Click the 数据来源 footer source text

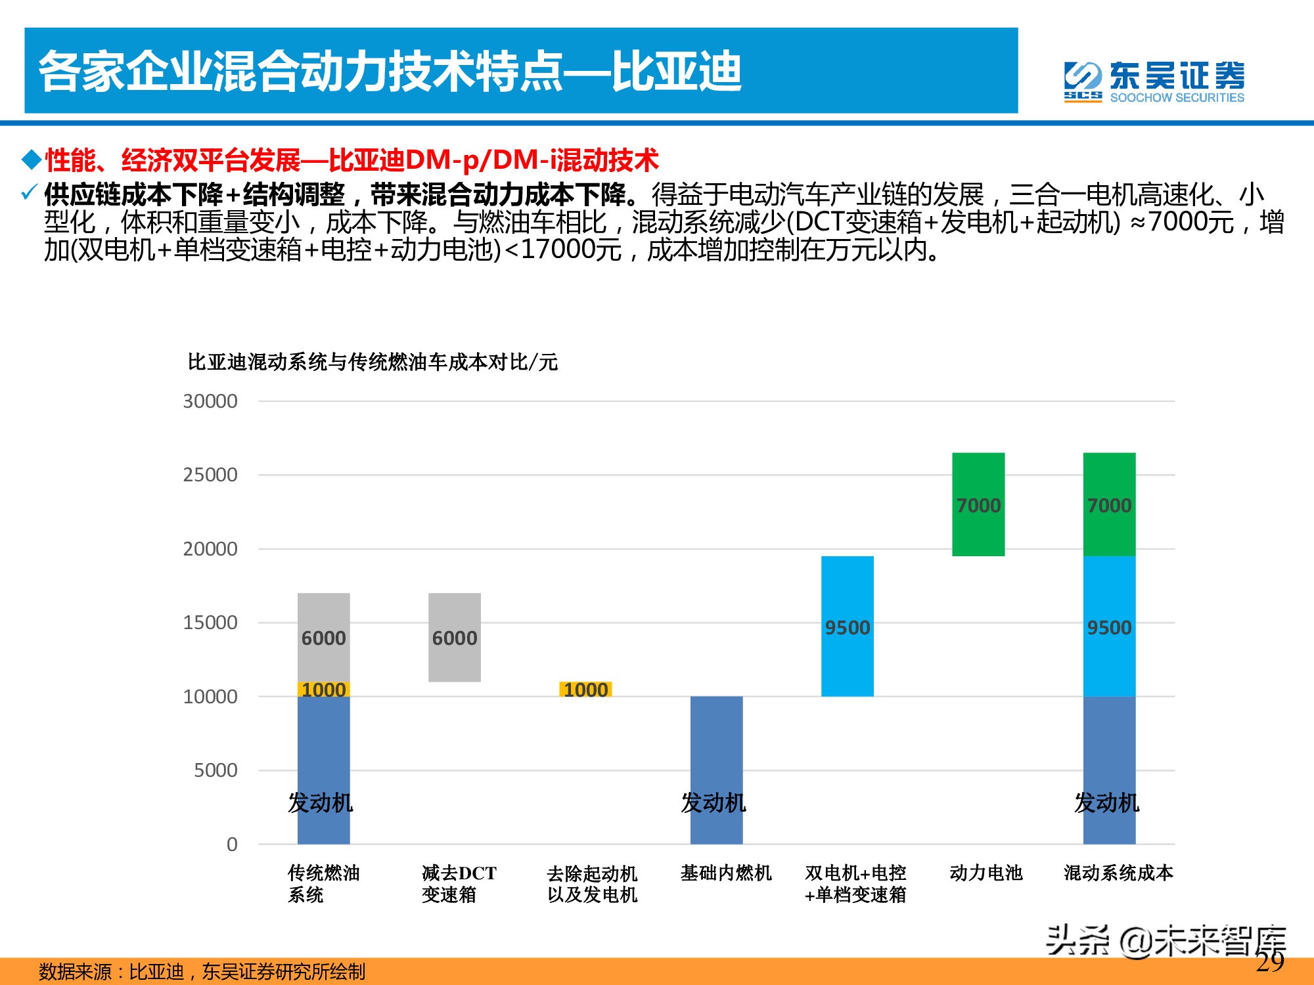click(202, 971)
